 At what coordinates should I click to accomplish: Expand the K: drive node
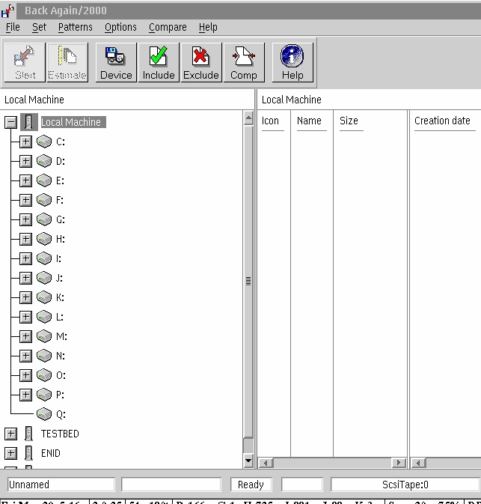(x=25, y=297)
